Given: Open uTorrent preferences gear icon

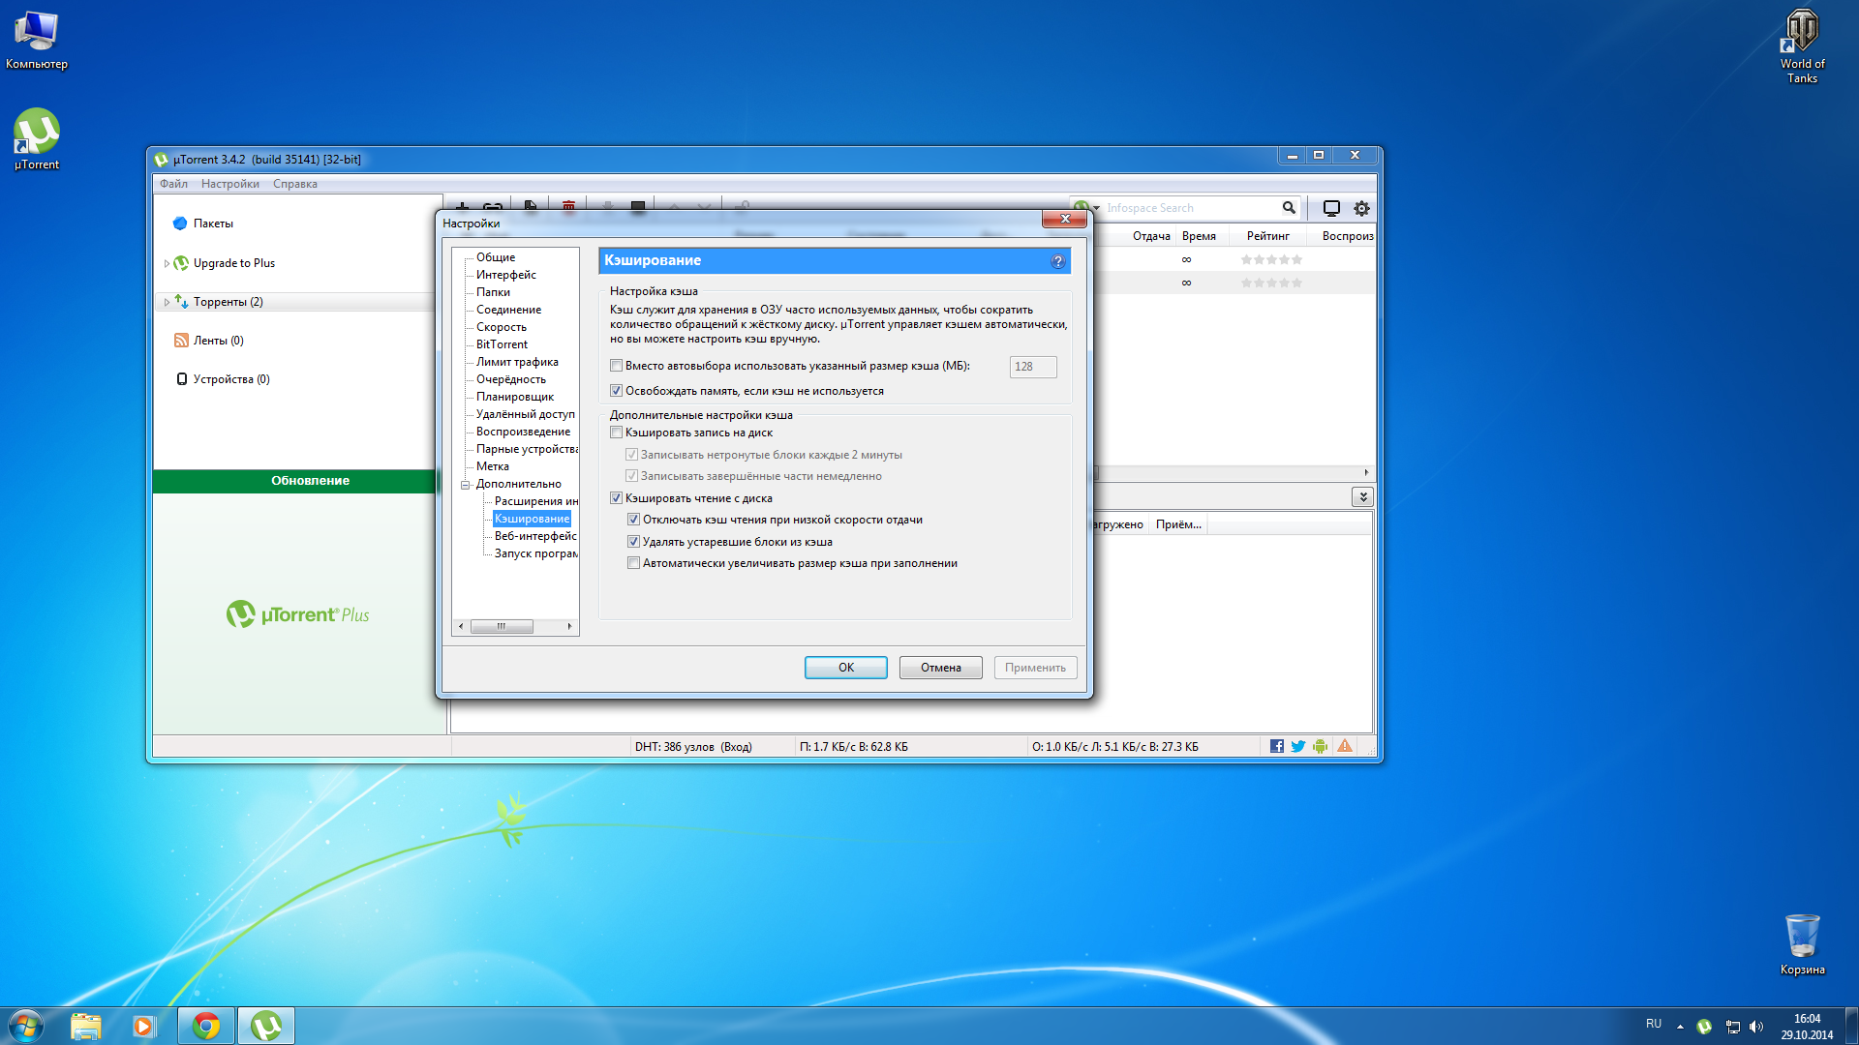Looking at the screenshot, I should (x=1361, y=208).
